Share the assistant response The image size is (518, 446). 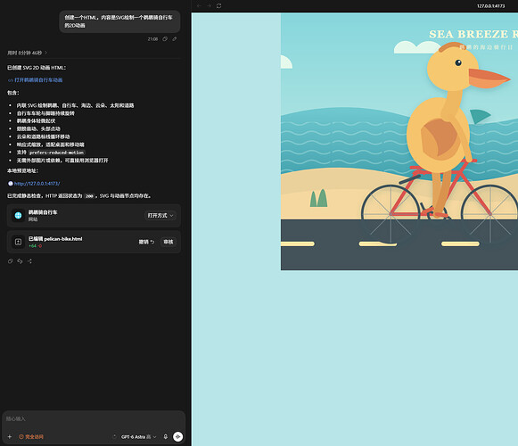coord(29,261)
